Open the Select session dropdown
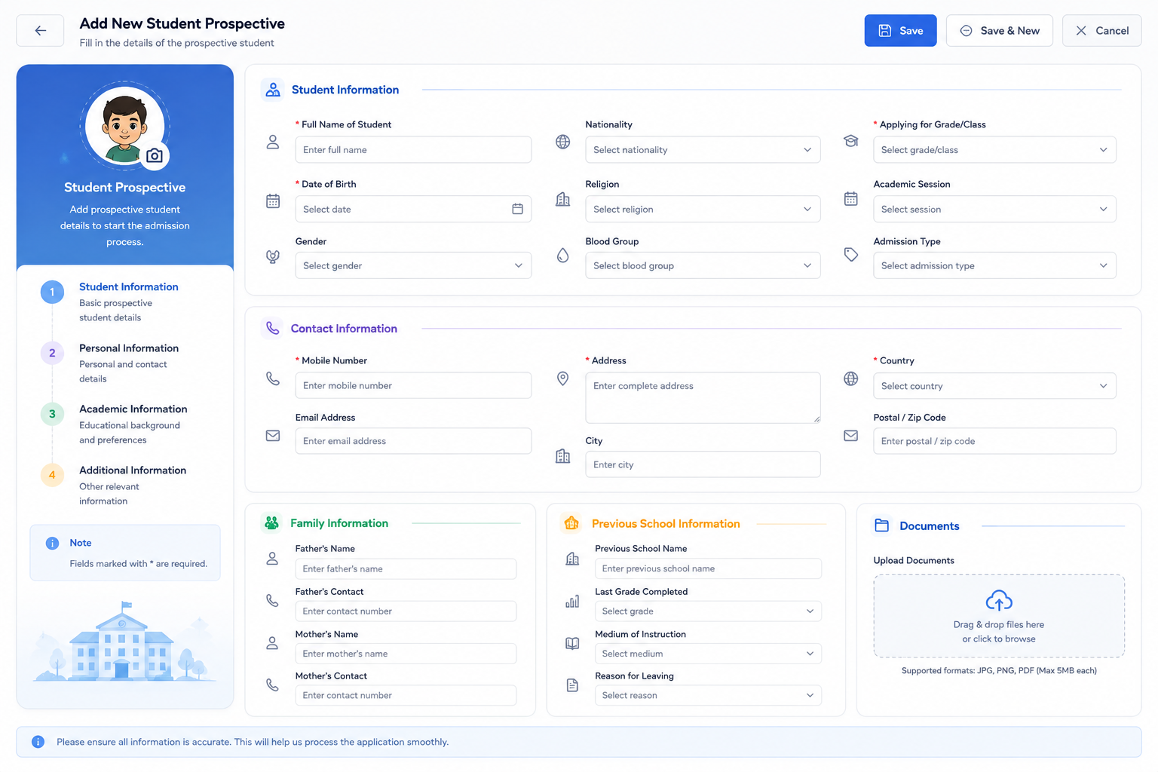 tap(994, 209)
